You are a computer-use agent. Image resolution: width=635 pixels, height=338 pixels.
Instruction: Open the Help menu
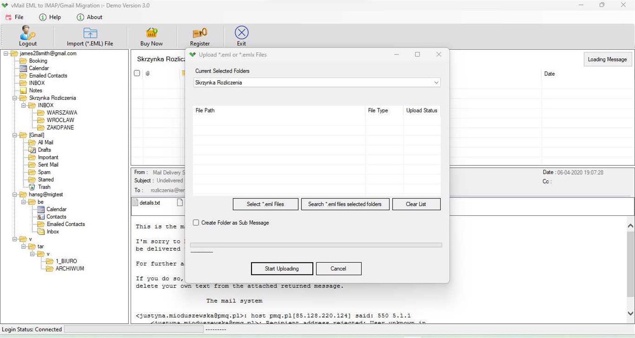click(x=50, y=17)
